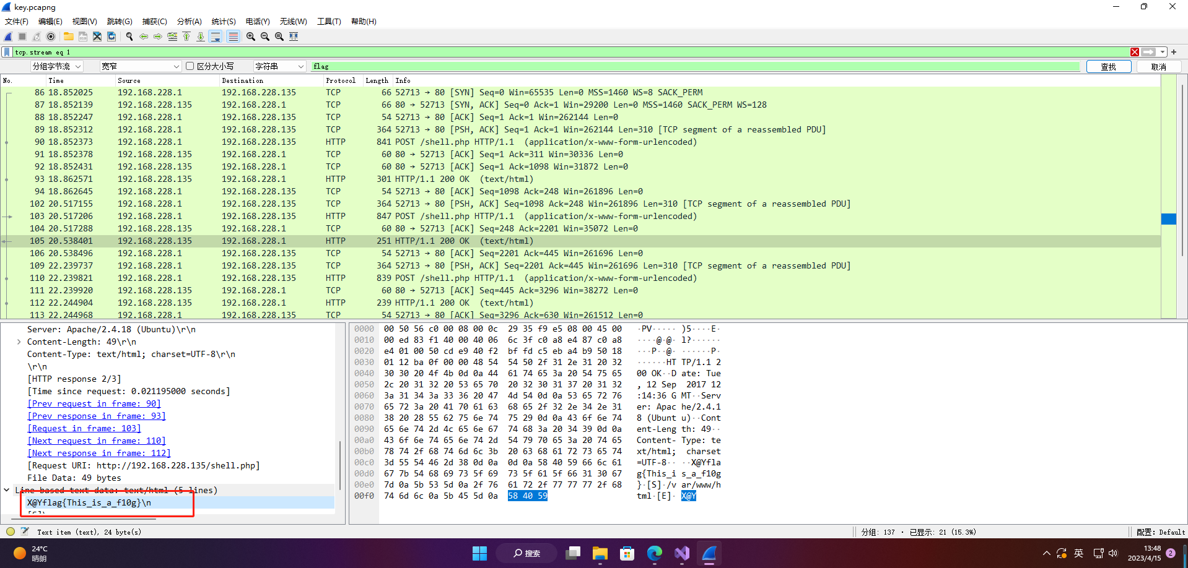Open the 统计(S) menu

(x=224, y=22)
